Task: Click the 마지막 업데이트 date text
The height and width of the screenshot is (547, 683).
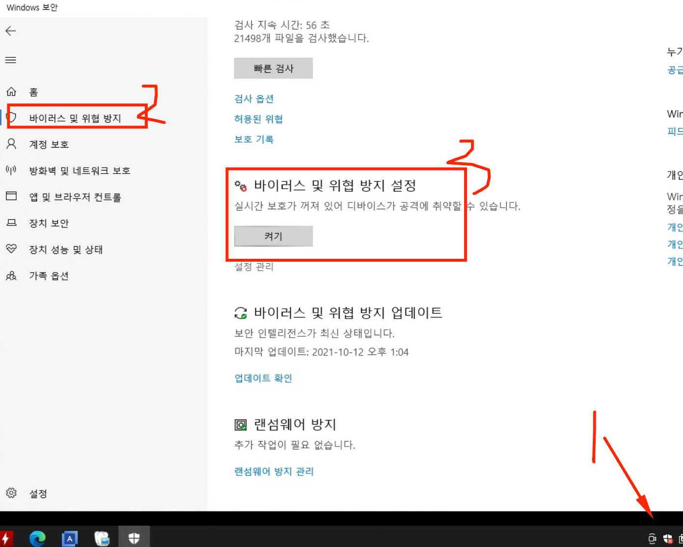Action: 321,352
